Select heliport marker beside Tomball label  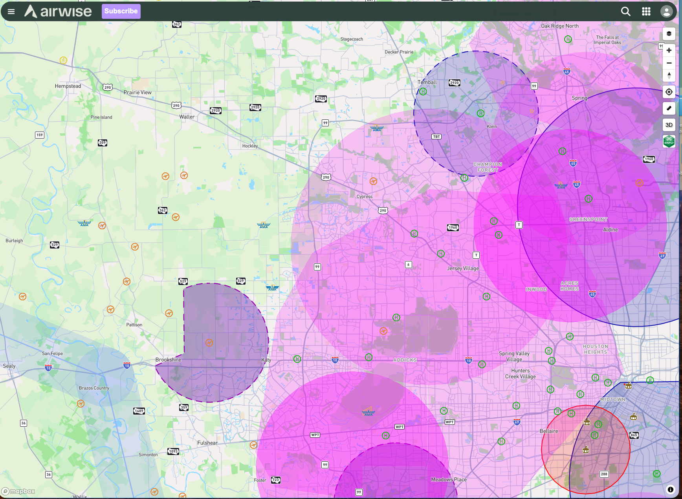[423, 91]
